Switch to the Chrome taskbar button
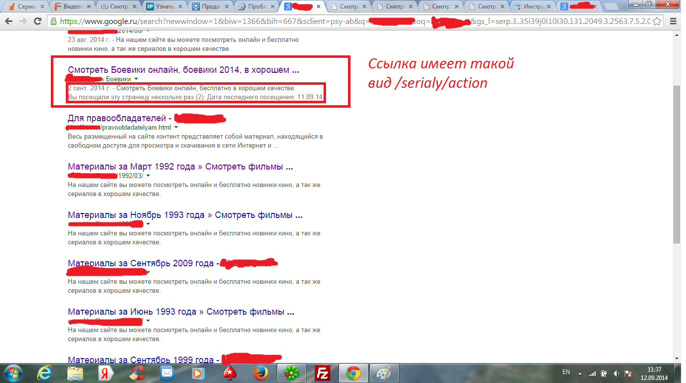 click(353, 373)
